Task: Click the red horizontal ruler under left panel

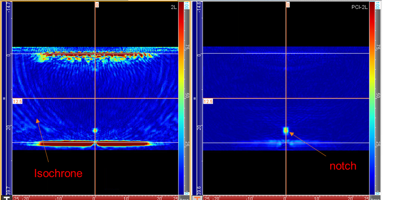Action: pyautogui.click(x=94, y=198)
